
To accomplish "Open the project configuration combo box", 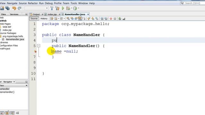I will click(x=37, y=8).
